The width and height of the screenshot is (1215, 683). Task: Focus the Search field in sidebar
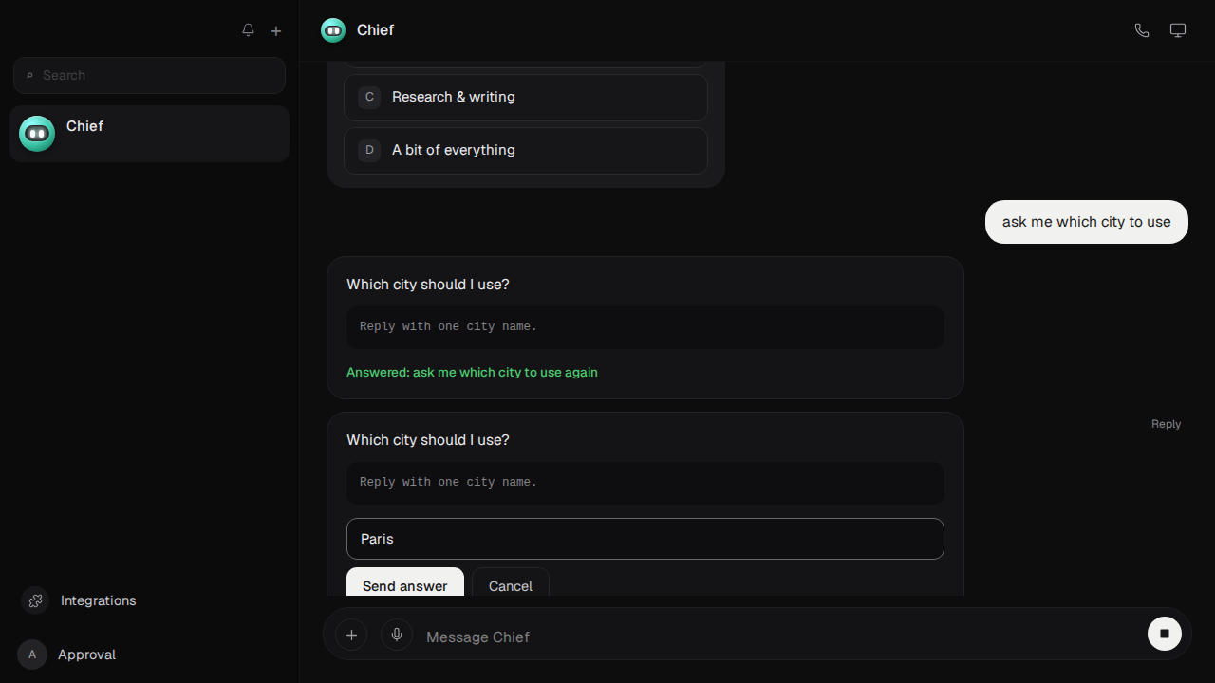point(149,75)
